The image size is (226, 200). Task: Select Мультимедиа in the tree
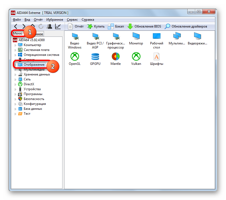point(34,70)
